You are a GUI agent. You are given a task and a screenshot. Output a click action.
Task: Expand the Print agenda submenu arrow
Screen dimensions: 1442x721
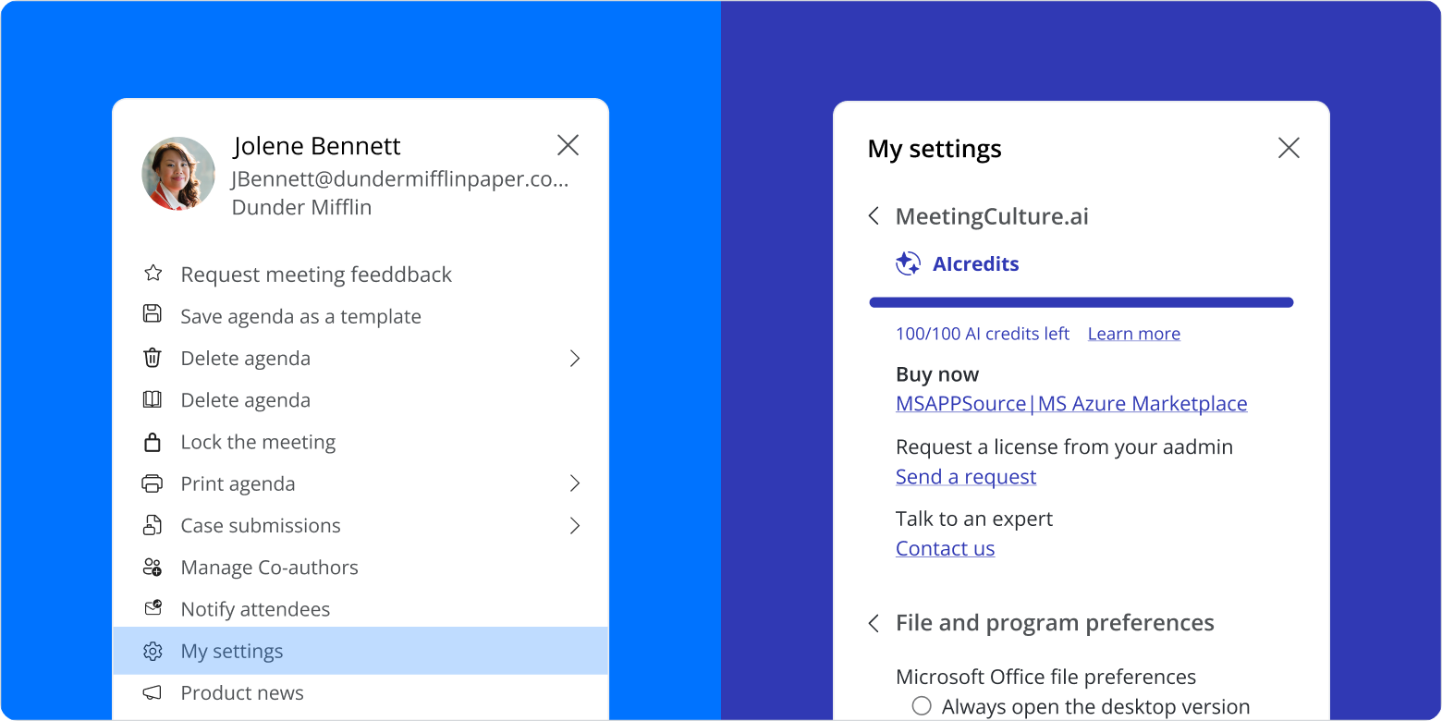574,483
